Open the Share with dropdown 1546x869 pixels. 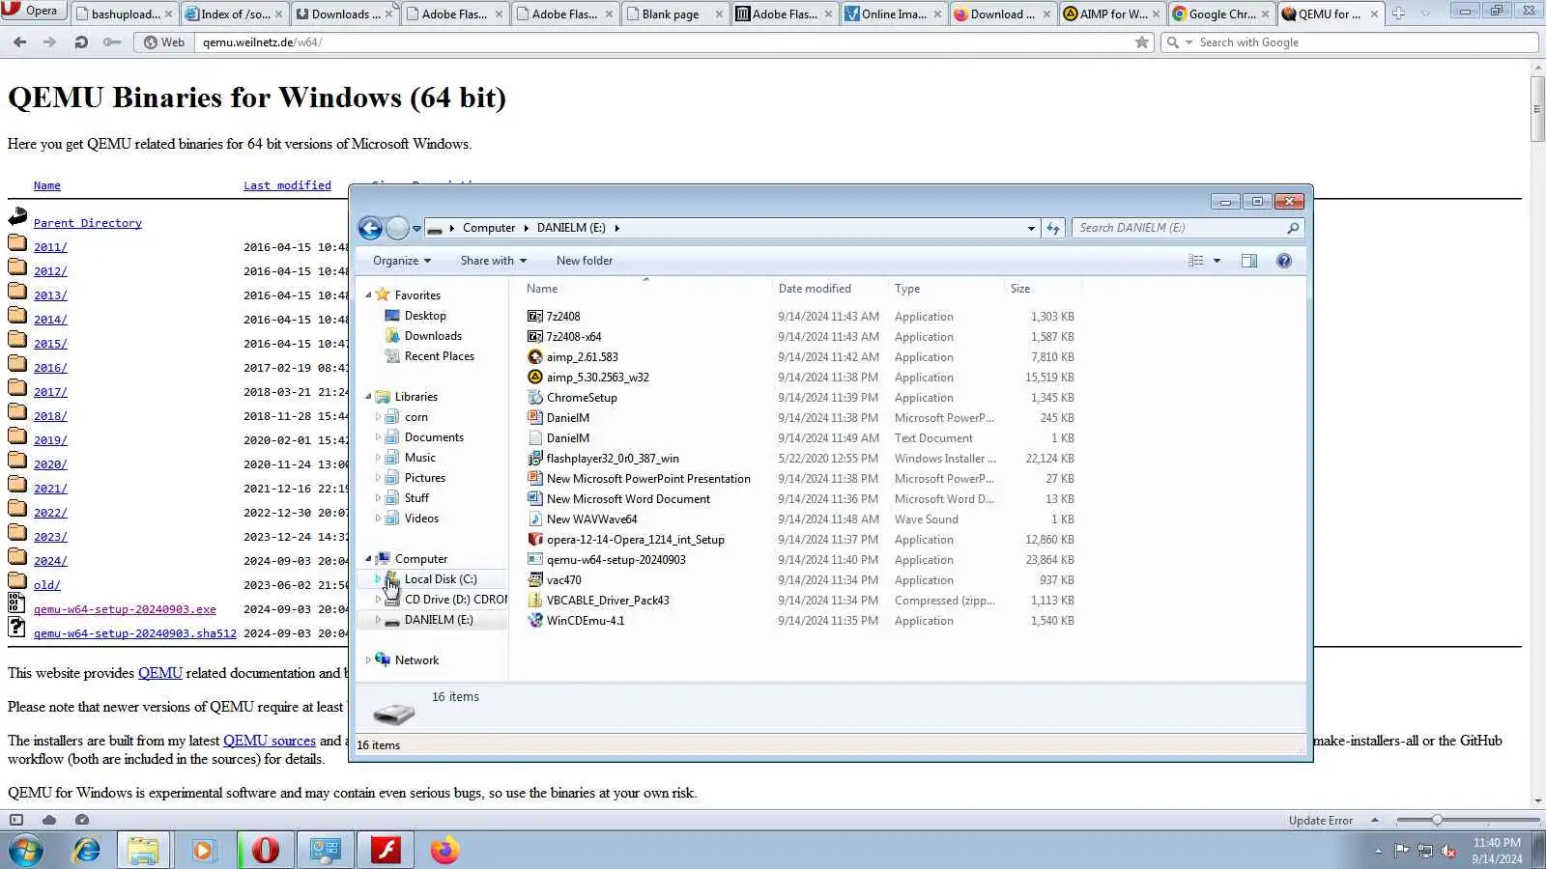point(494,261)
